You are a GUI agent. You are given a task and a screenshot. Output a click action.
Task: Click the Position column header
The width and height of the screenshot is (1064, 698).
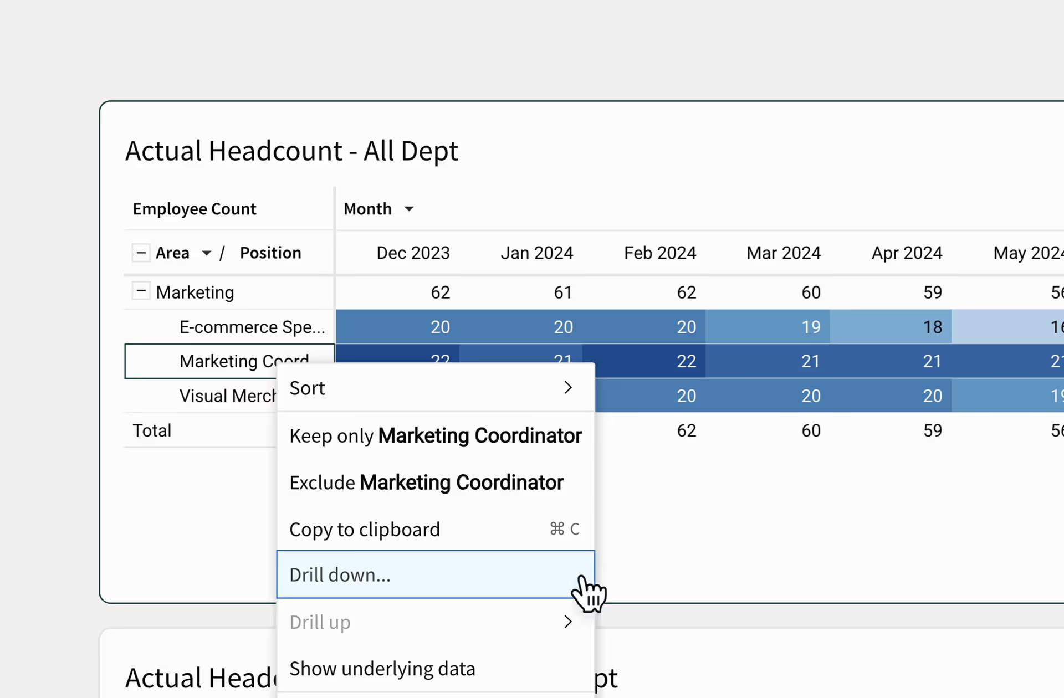(270, 253)
